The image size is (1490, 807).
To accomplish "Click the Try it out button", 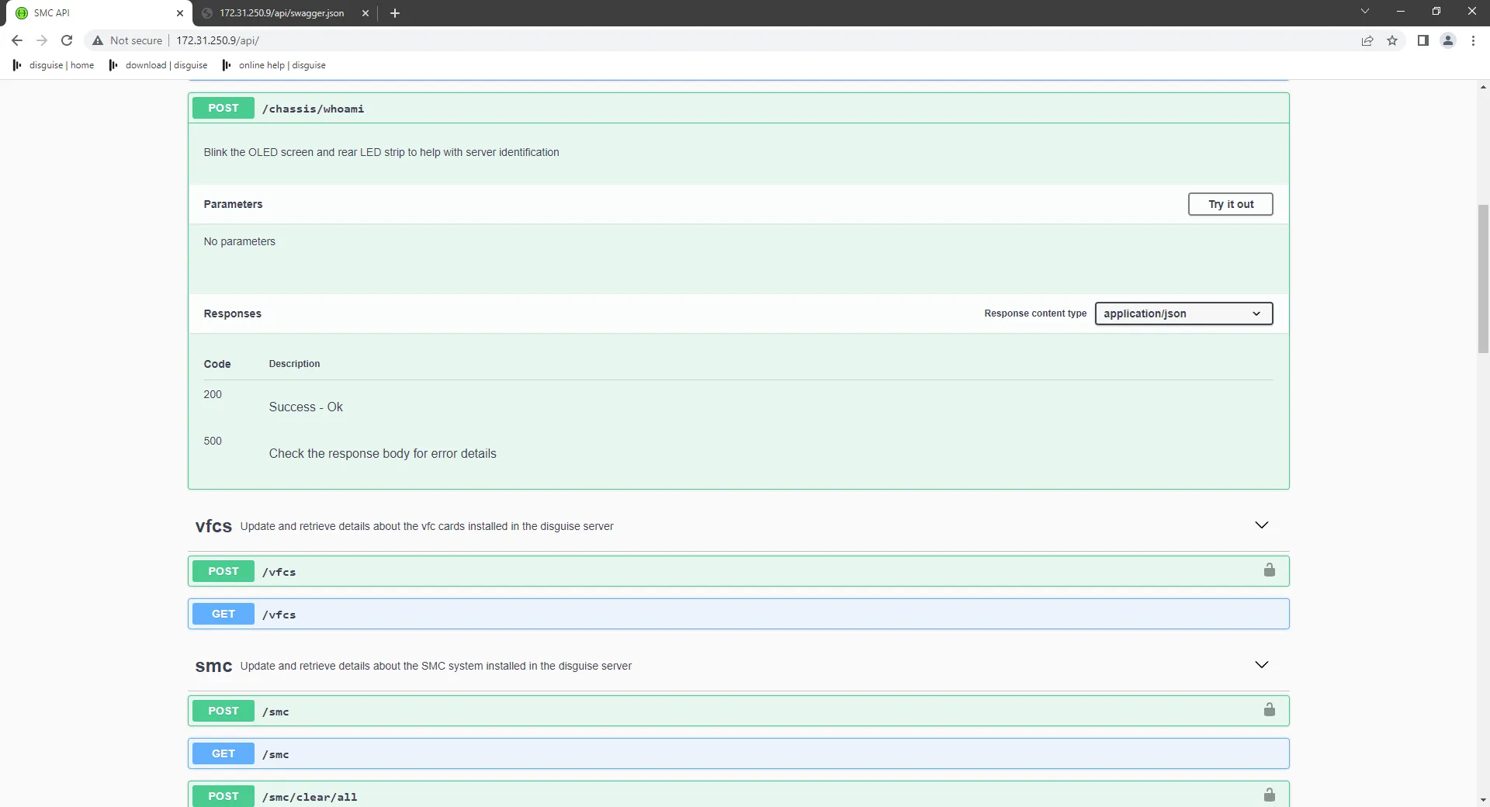I will tap(1229, 203).
